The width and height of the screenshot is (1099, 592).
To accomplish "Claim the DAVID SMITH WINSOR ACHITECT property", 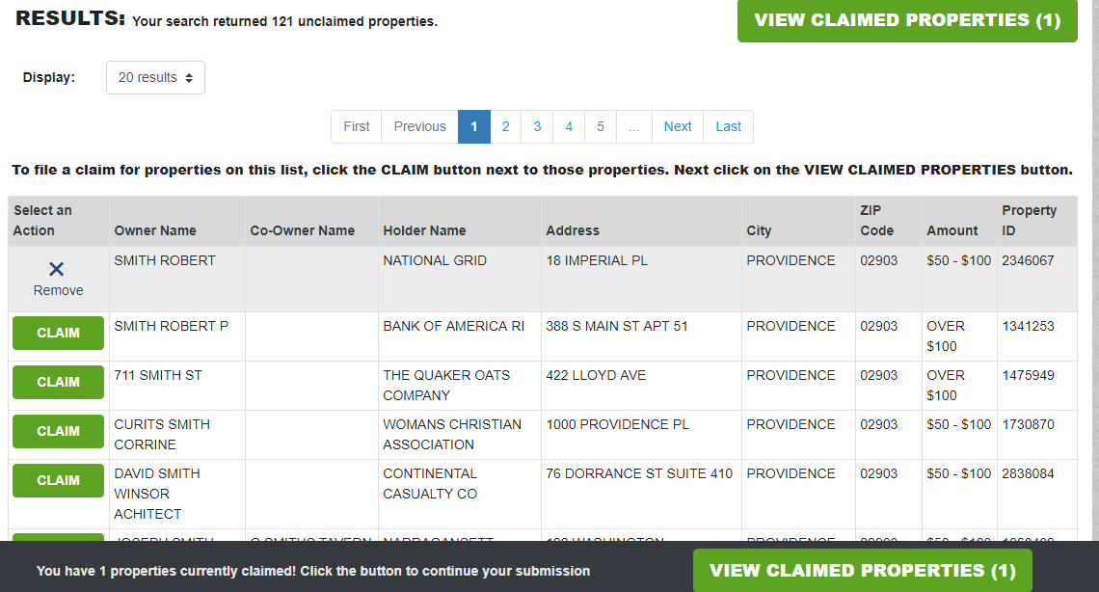I will [58, 480].
